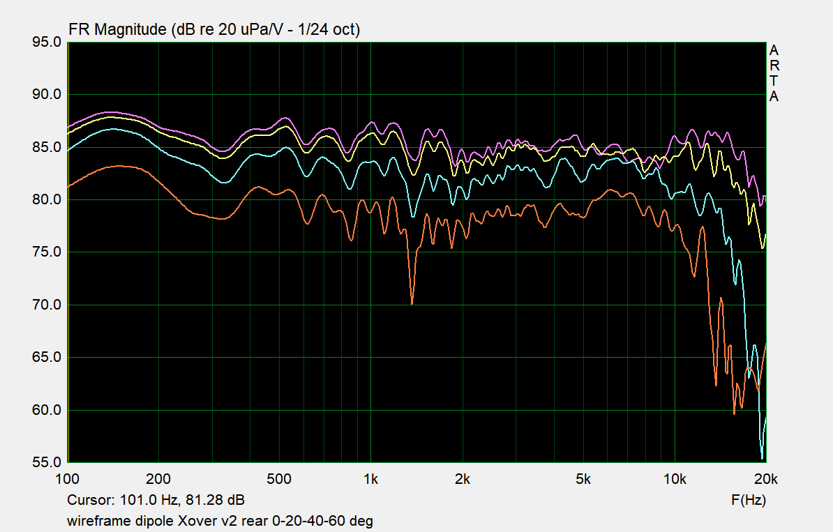Click the 65.0 y-axis value
Viewport: 833px width, 532px height.
coord(47,357)
